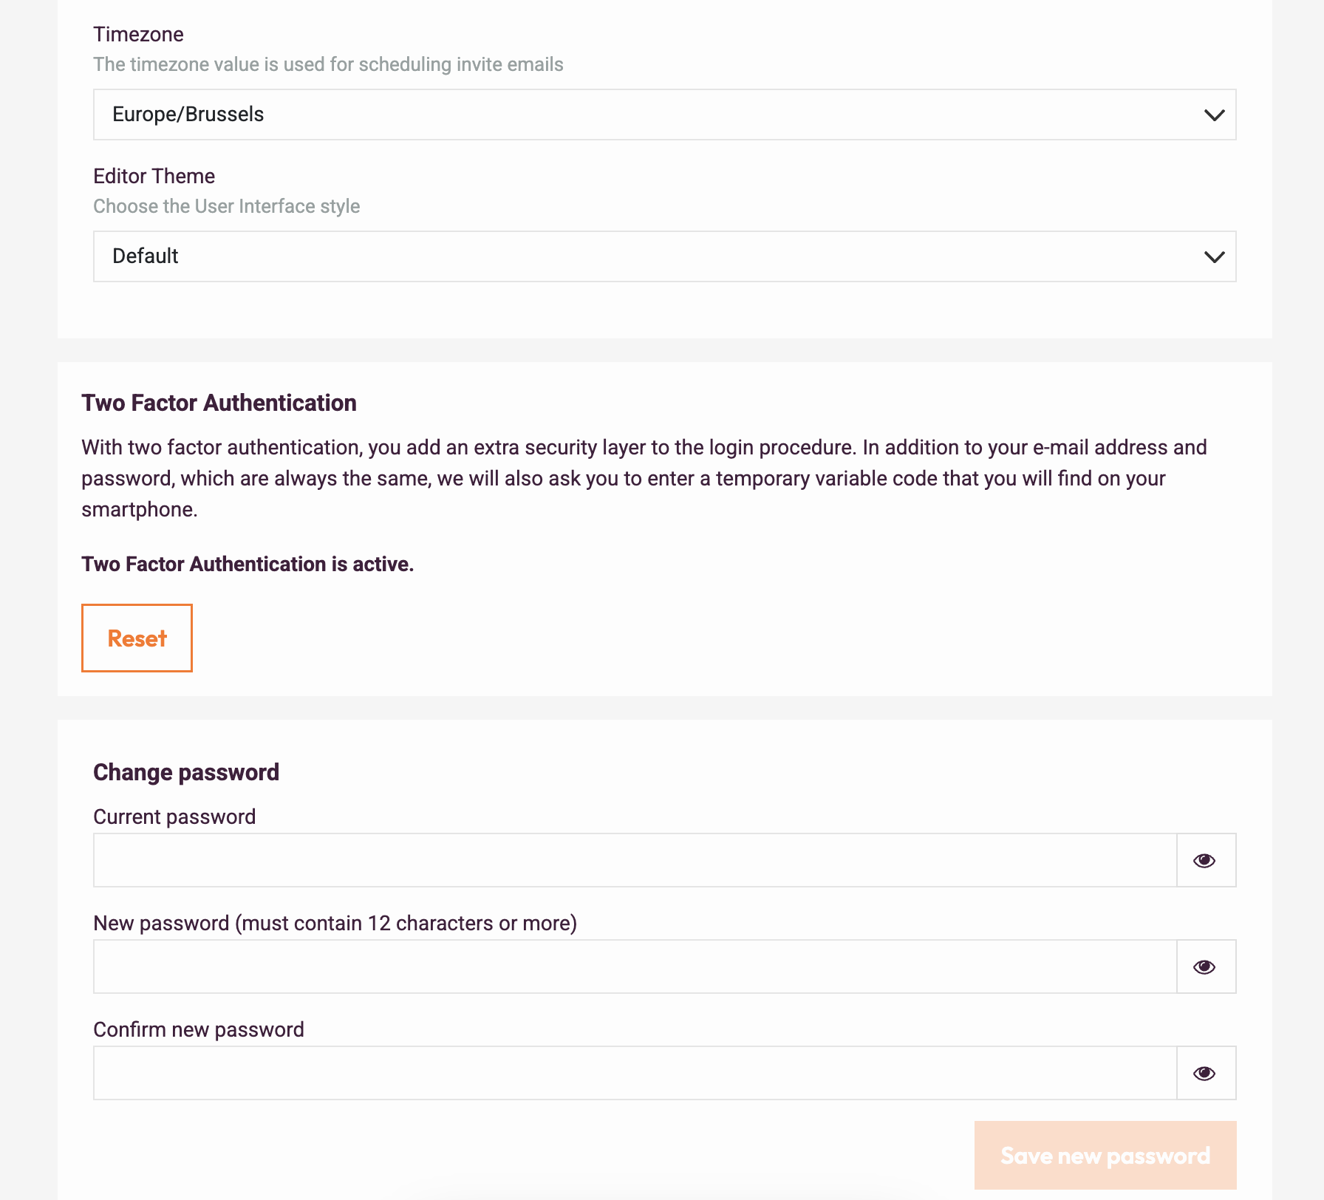Click the Timezone field label
Screen dimensions: 1324x1200
(x=138, y=35)
